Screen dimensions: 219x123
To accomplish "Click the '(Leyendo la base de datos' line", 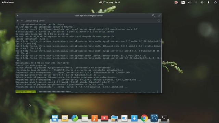I will pyautogui.click(x=69, y=70).
